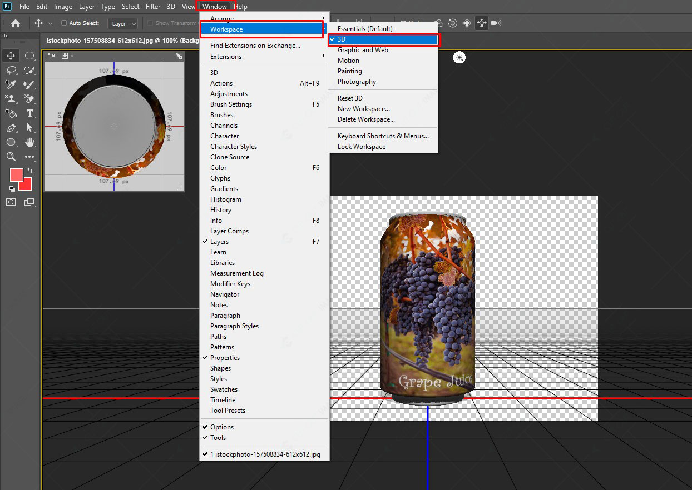Screen dimensions: 692x490
Task: Select the 3D slide mode icon
Action: click(481, 23)
